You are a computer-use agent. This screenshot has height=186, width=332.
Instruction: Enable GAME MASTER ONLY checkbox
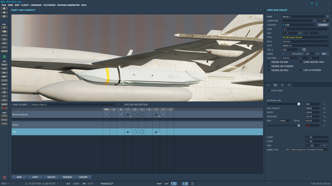pos(301,62)
